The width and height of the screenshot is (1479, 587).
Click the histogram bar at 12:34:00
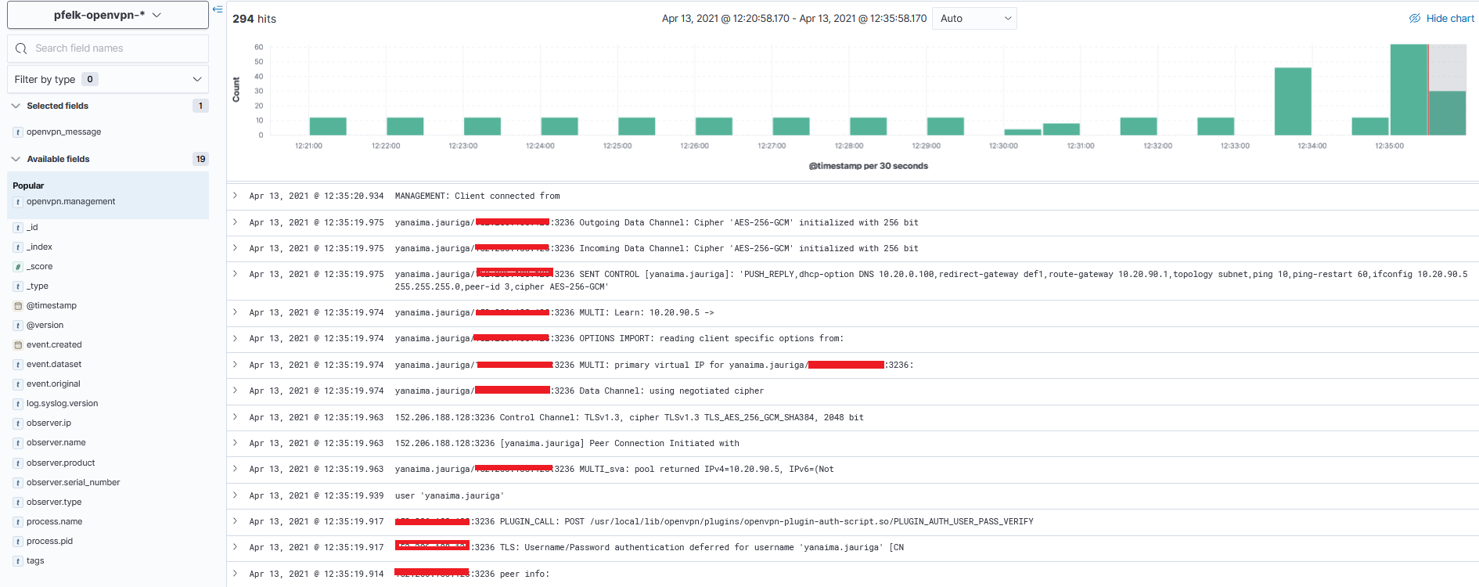tap(1293, 102)
